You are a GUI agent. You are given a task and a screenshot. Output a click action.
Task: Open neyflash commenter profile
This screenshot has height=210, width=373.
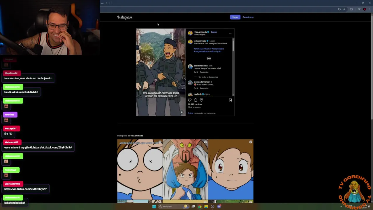(198, 94)
